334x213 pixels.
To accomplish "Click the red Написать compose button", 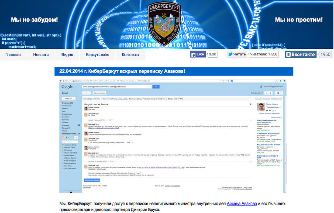I will click(x=69, y=99).
